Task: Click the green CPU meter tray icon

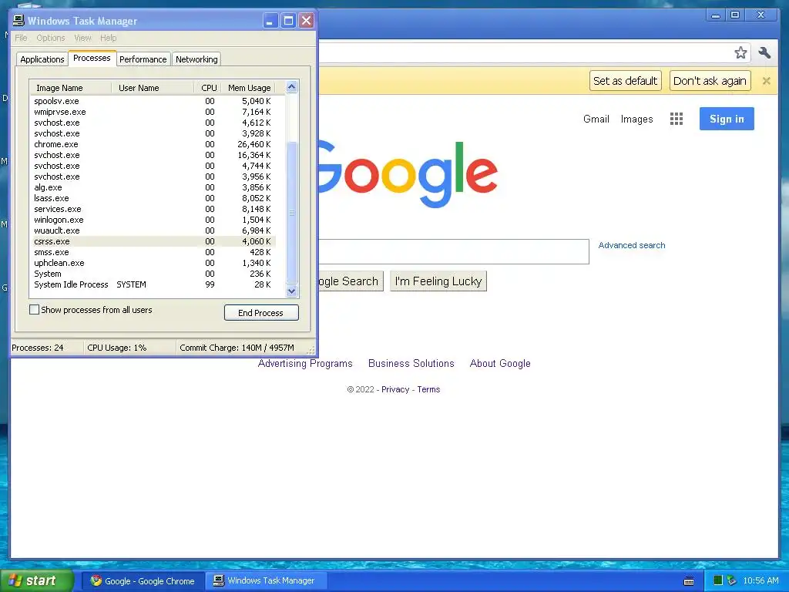Action: point(718,580)
